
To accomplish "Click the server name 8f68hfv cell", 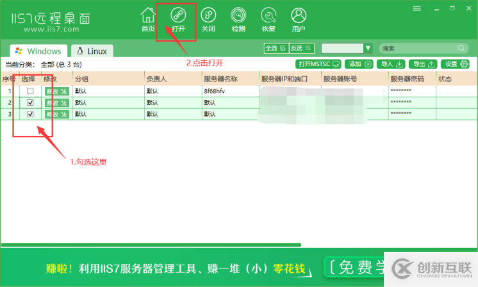I will pyautogui.click(x=230, y=91).
